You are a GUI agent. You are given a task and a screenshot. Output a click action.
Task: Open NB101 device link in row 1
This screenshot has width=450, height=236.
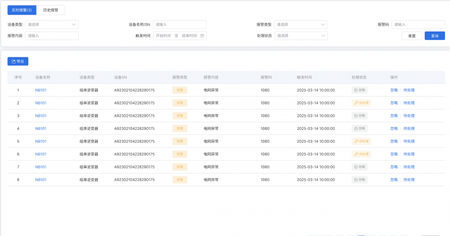(x=40, y=90)
